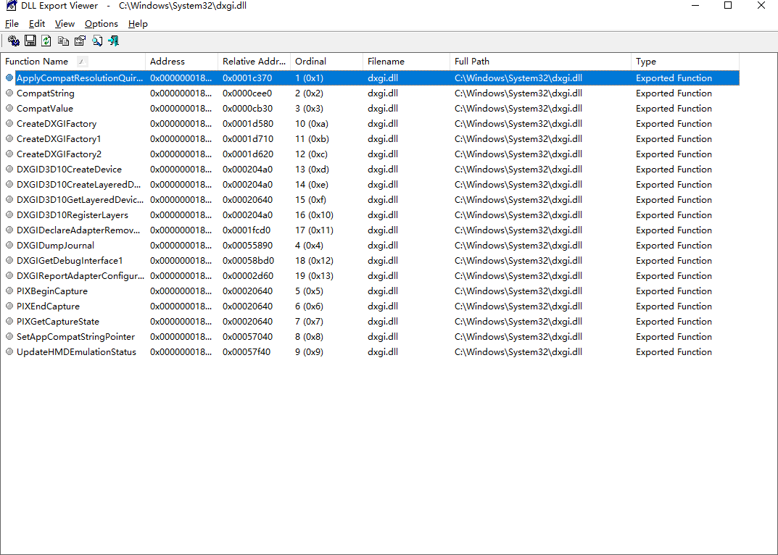Click the bullet icon beside SetAppCompatStringPointer
The width and height of the screenshot is (778, 555).
[x=9, y=336]
